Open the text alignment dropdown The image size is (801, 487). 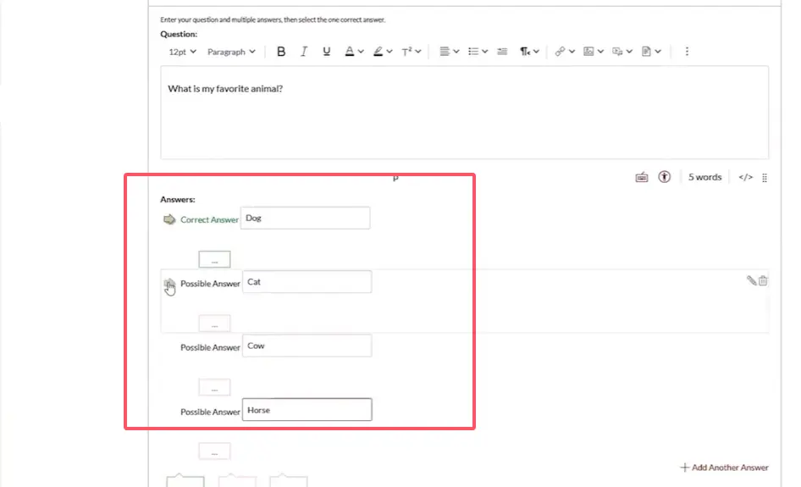click(450, 52)
